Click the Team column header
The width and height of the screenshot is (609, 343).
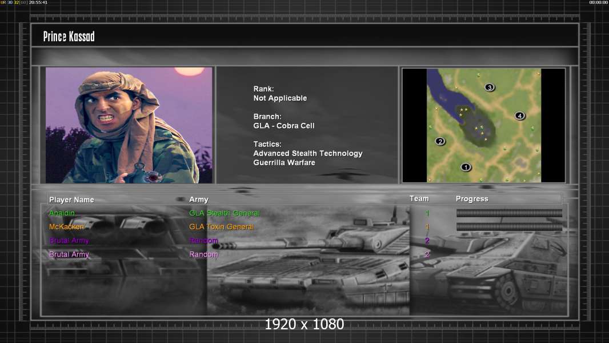(x=419, y=198)
